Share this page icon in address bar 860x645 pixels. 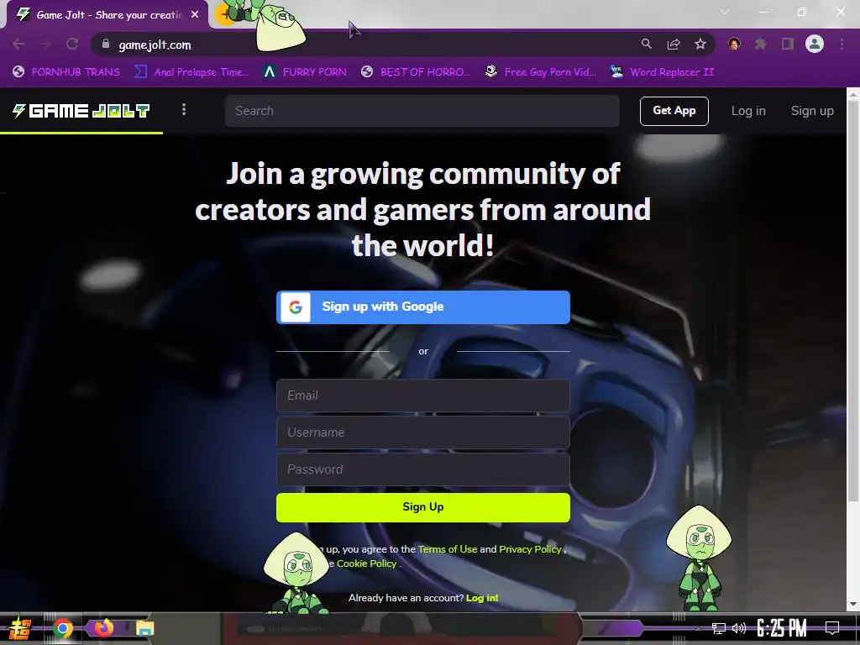674,44
